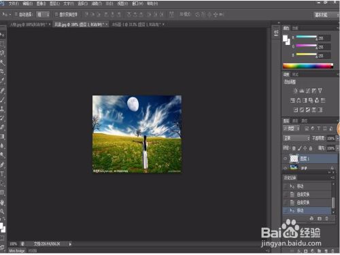340x255 pixels.
Task: Select the Lasso tool
Action: (x=2, y=53)
